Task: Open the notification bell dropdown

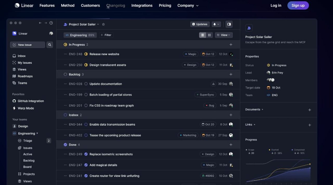Action: click(x=216, y=24)
